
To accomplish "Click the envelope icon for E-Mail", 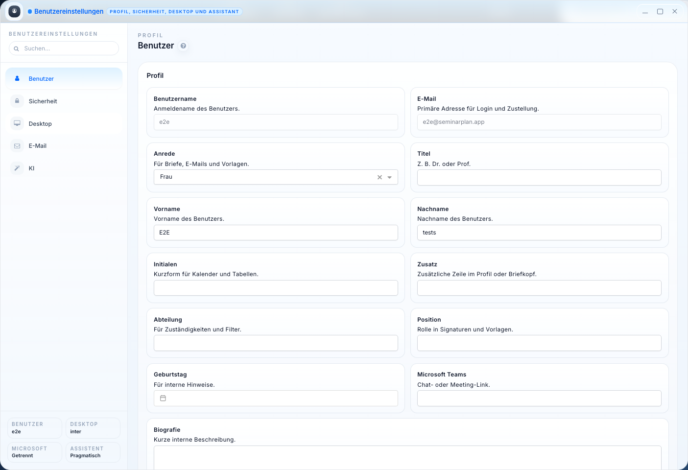I will pyautogui.click(x=17, y=146).
